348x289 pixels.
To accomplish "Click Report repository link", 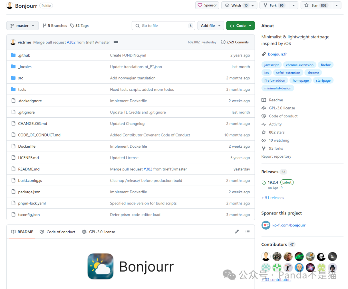I will tap(276, 156).
